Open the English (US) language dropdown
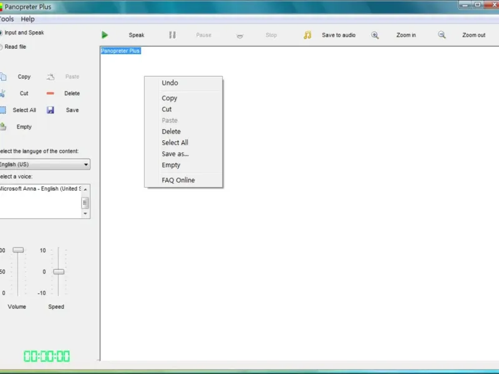This screenshot has height=374, width=499. coord(44,165)
